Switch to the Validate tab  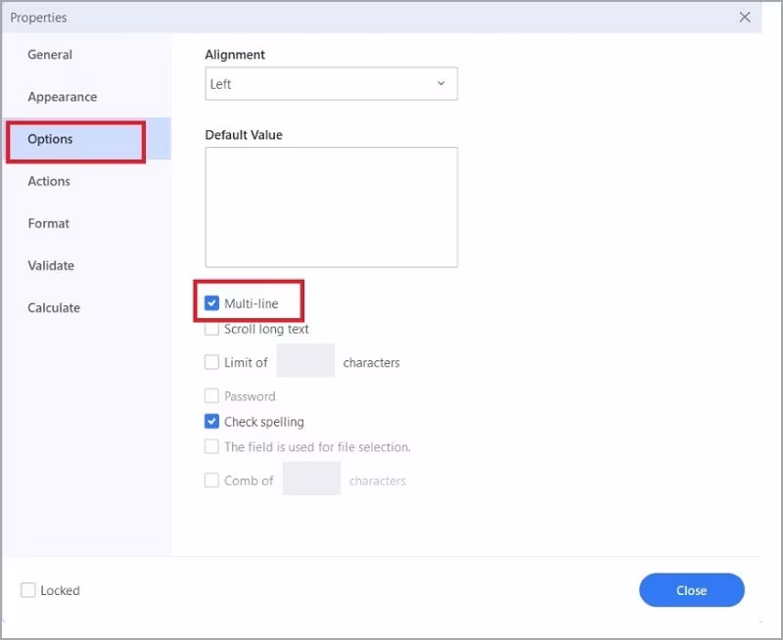[51, 265]
